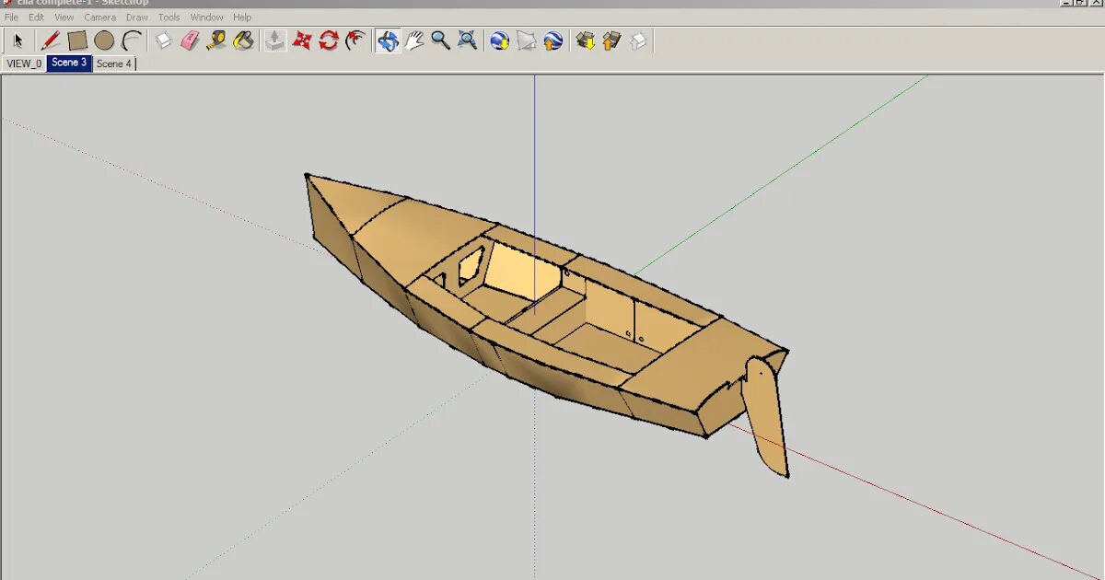Select the Rectangle drawing tool
1105x580 pixels.
pos(77,41)
